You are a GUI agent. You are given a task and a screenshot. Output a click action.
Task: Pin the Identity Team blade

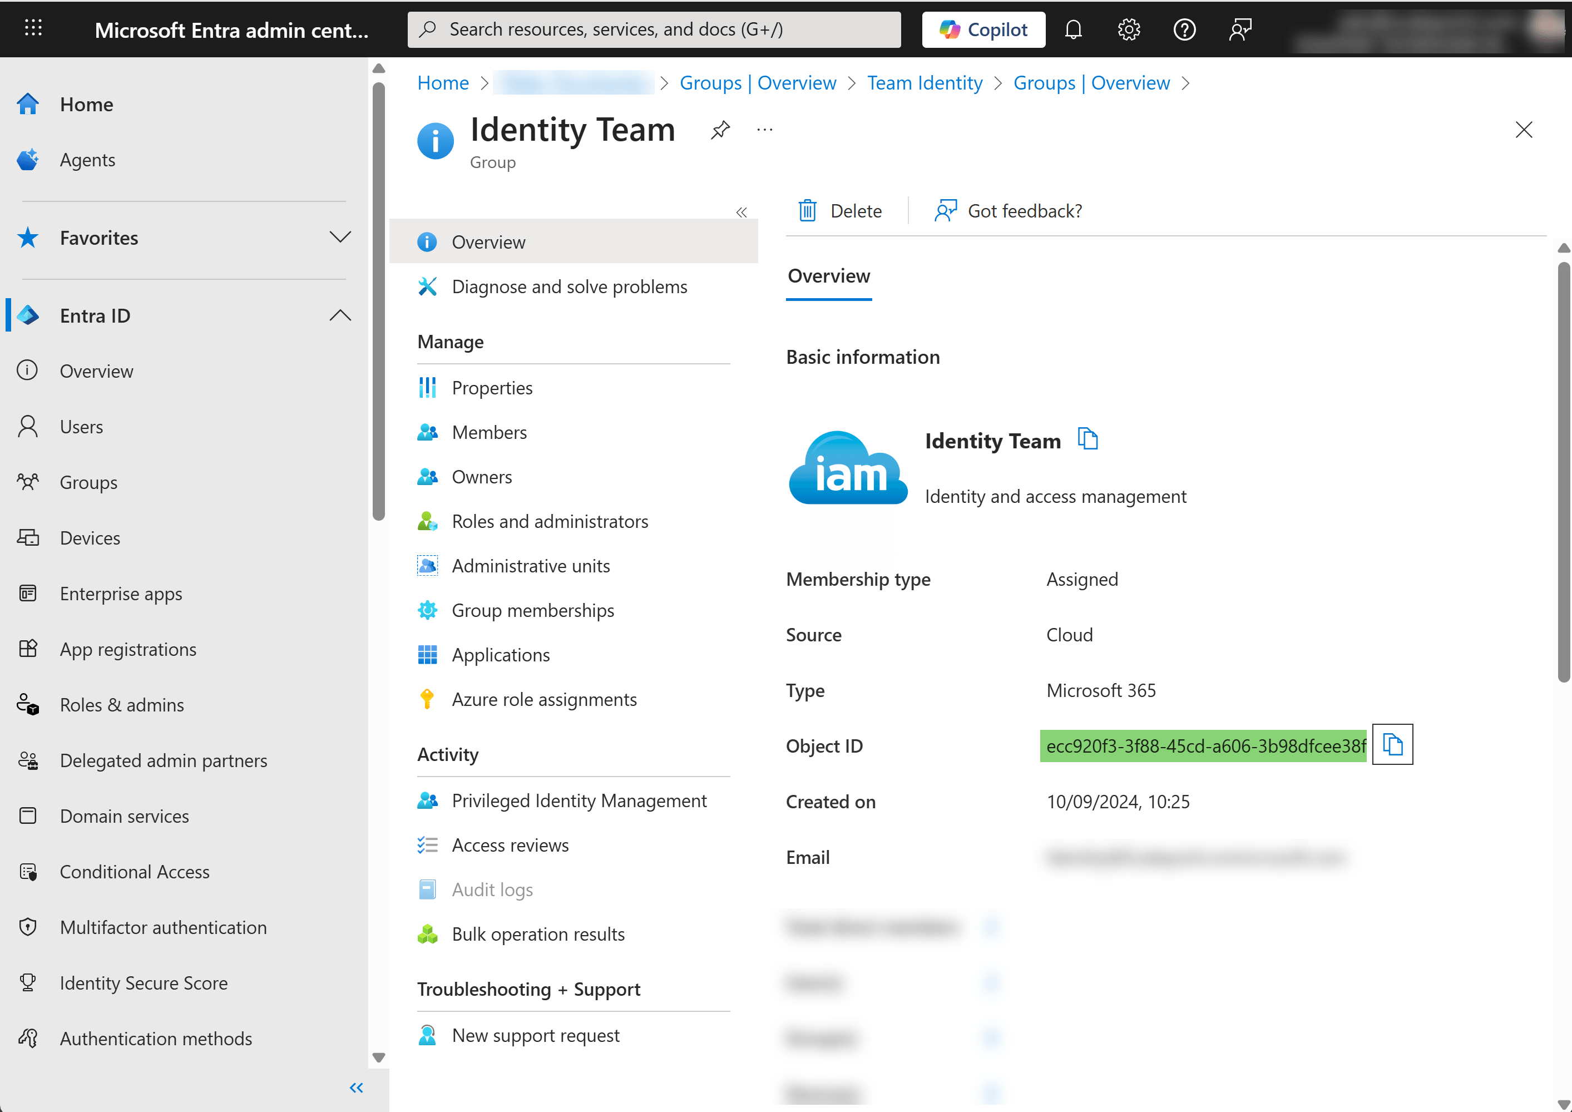click(x=720, y=130)
